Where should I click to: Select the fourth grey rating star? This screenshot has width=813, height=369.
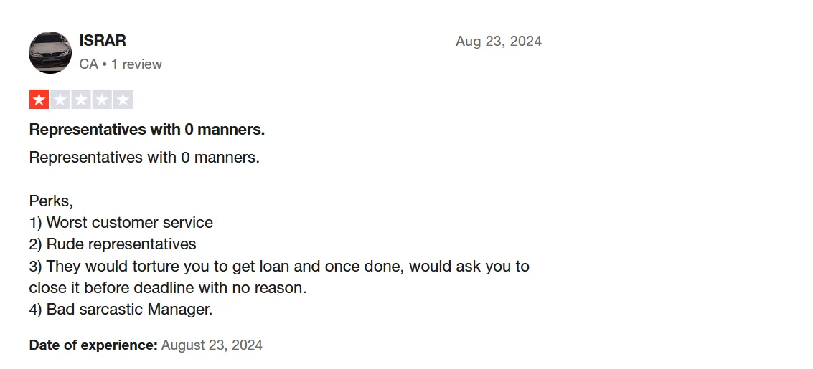[x=102, y=100]
